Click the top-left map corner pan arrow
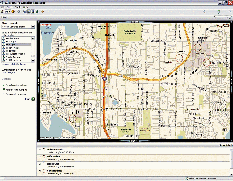Viewport: 233px width, 181px height. coord(39,22)
